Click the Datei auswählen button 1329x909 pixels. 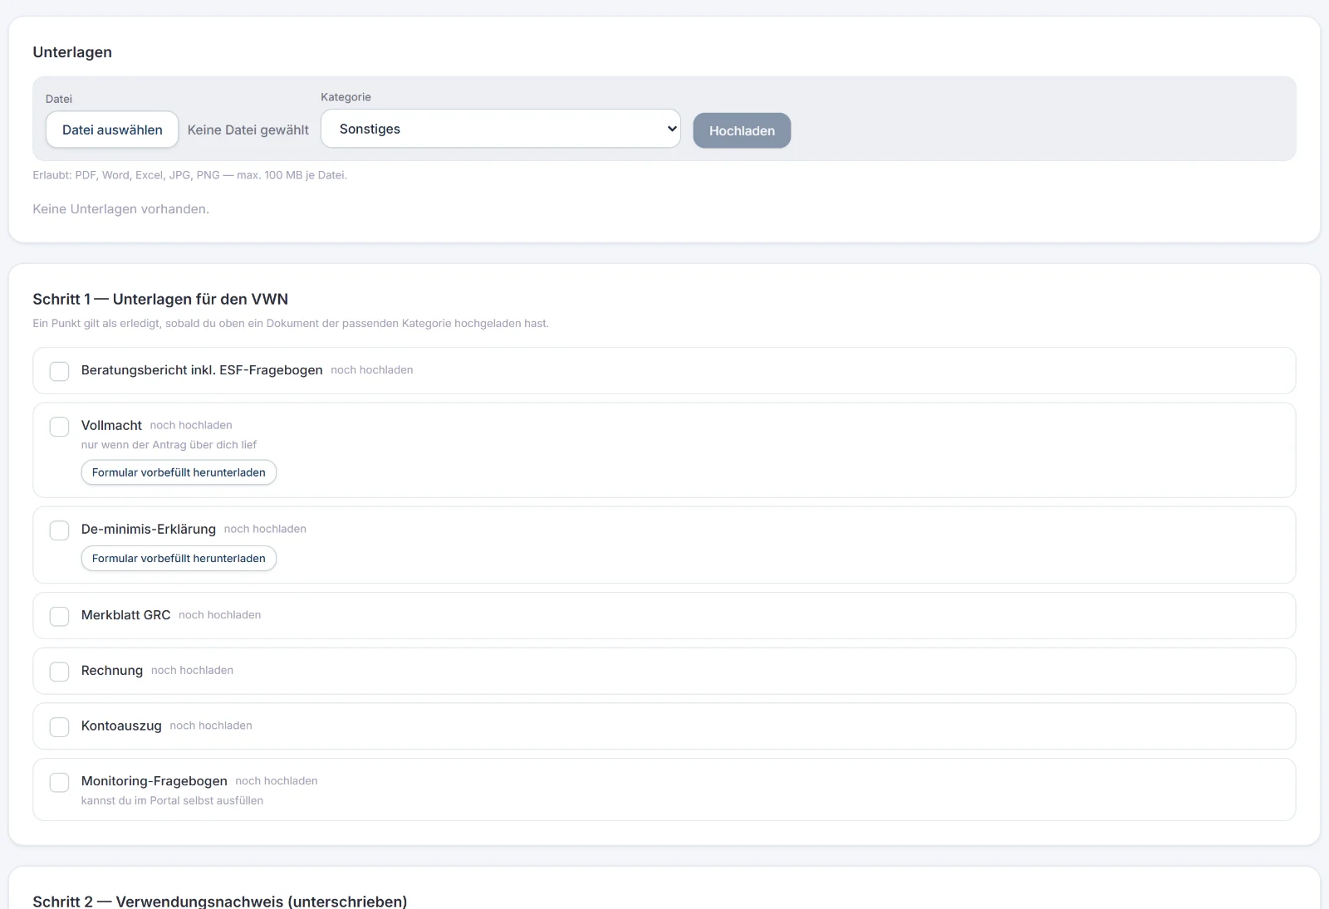112,130
